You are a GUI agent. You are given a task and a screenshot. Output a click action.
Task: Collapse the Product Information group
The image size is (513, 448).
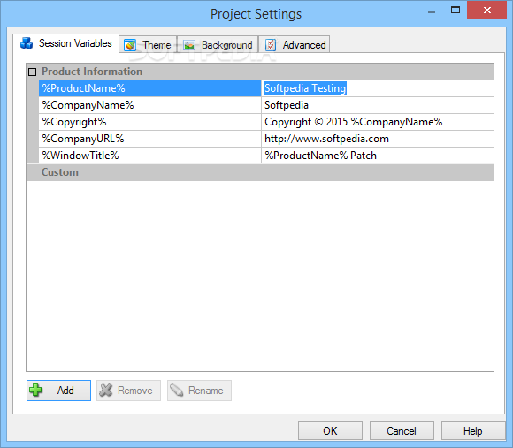[32, 72]
